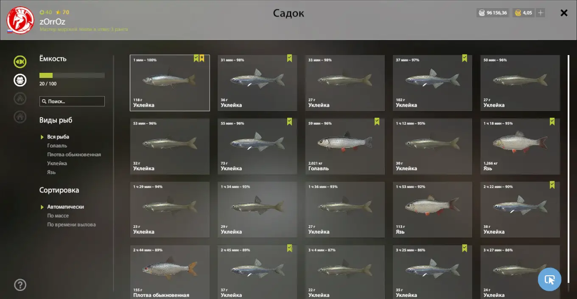Toggle check mark on 36 г Уклейка card
The image size is (577, 299).
289,58
